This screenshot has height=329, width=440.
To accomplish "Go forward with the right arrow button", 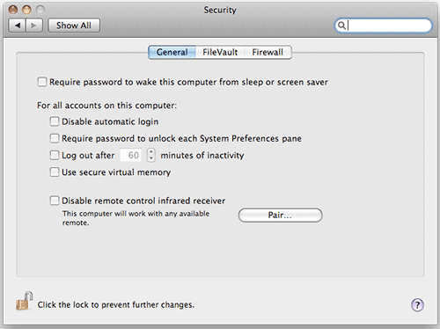I will (34, 26).
